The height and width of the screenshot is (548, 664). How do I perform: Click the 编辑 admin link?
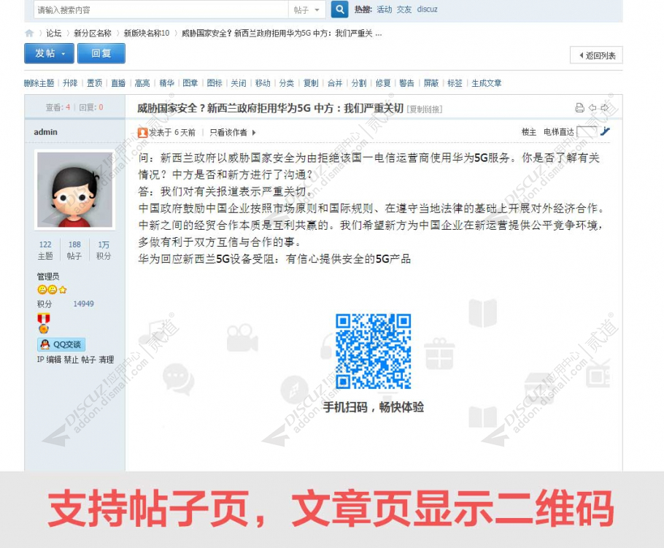pyautogui.click(x=54, y=360)
